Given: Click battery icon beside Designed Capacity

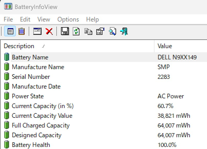Looking at the screenshot, I should (7, 135).
